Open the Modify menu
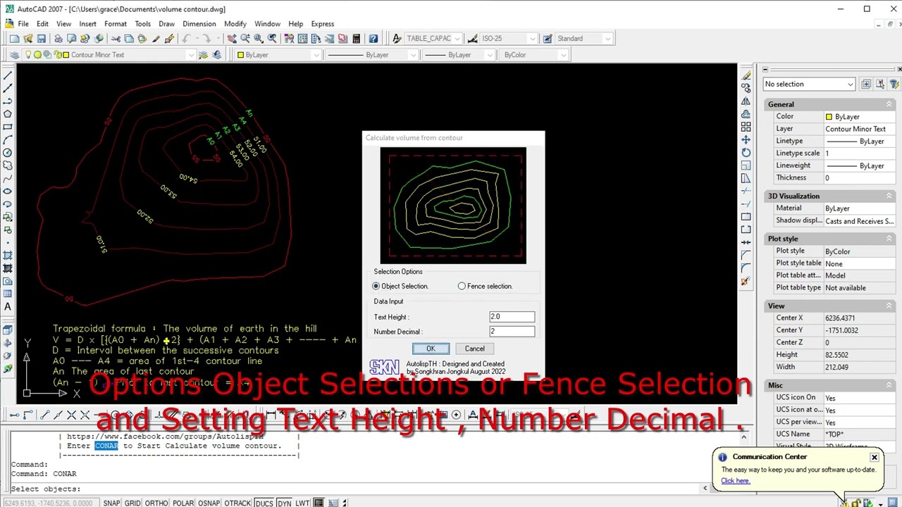902x507 pixels. [235, 24]
